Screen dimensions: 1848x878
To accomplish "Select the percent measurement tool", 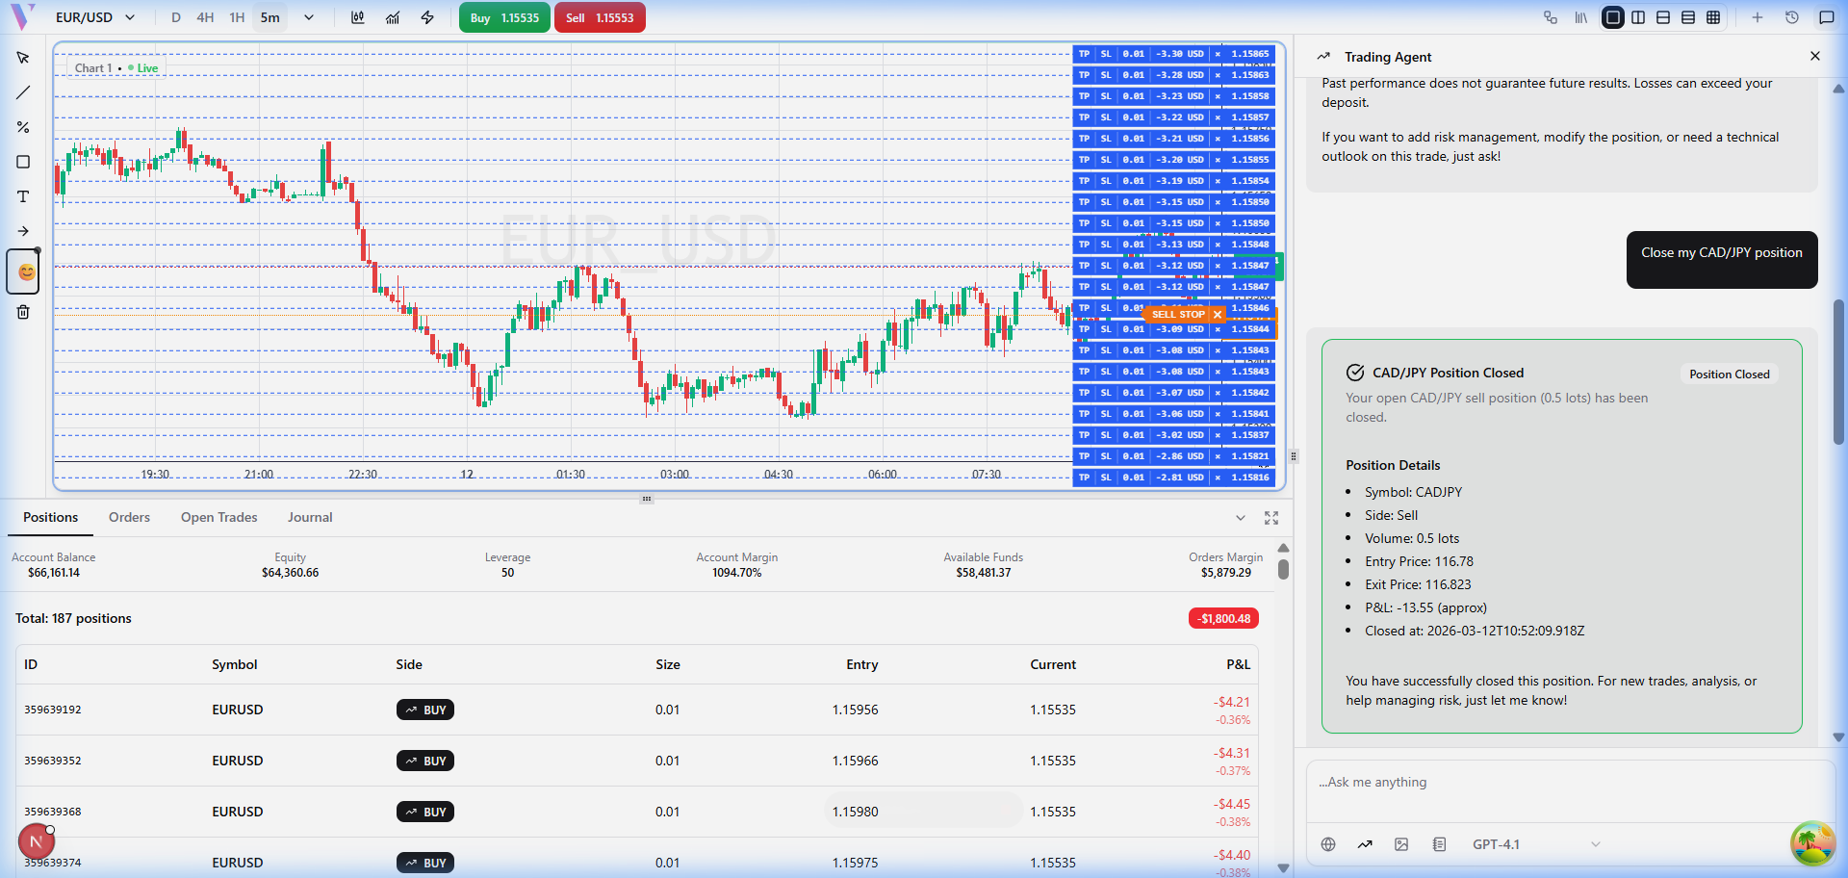I will [x=23, y=127].
